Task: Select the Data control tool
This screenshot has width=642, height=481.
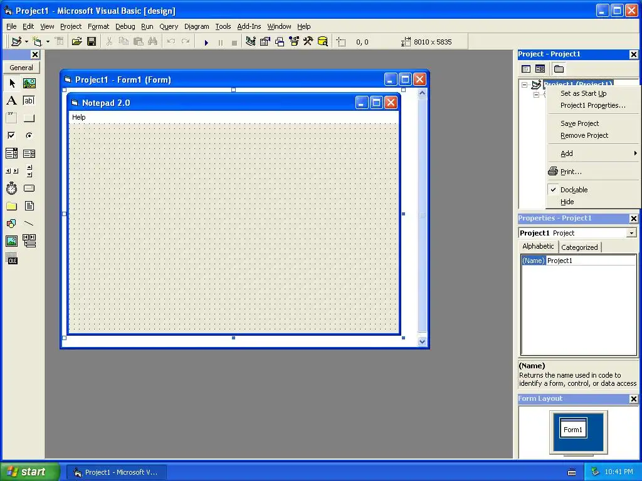Action: (x=29, y=241)
